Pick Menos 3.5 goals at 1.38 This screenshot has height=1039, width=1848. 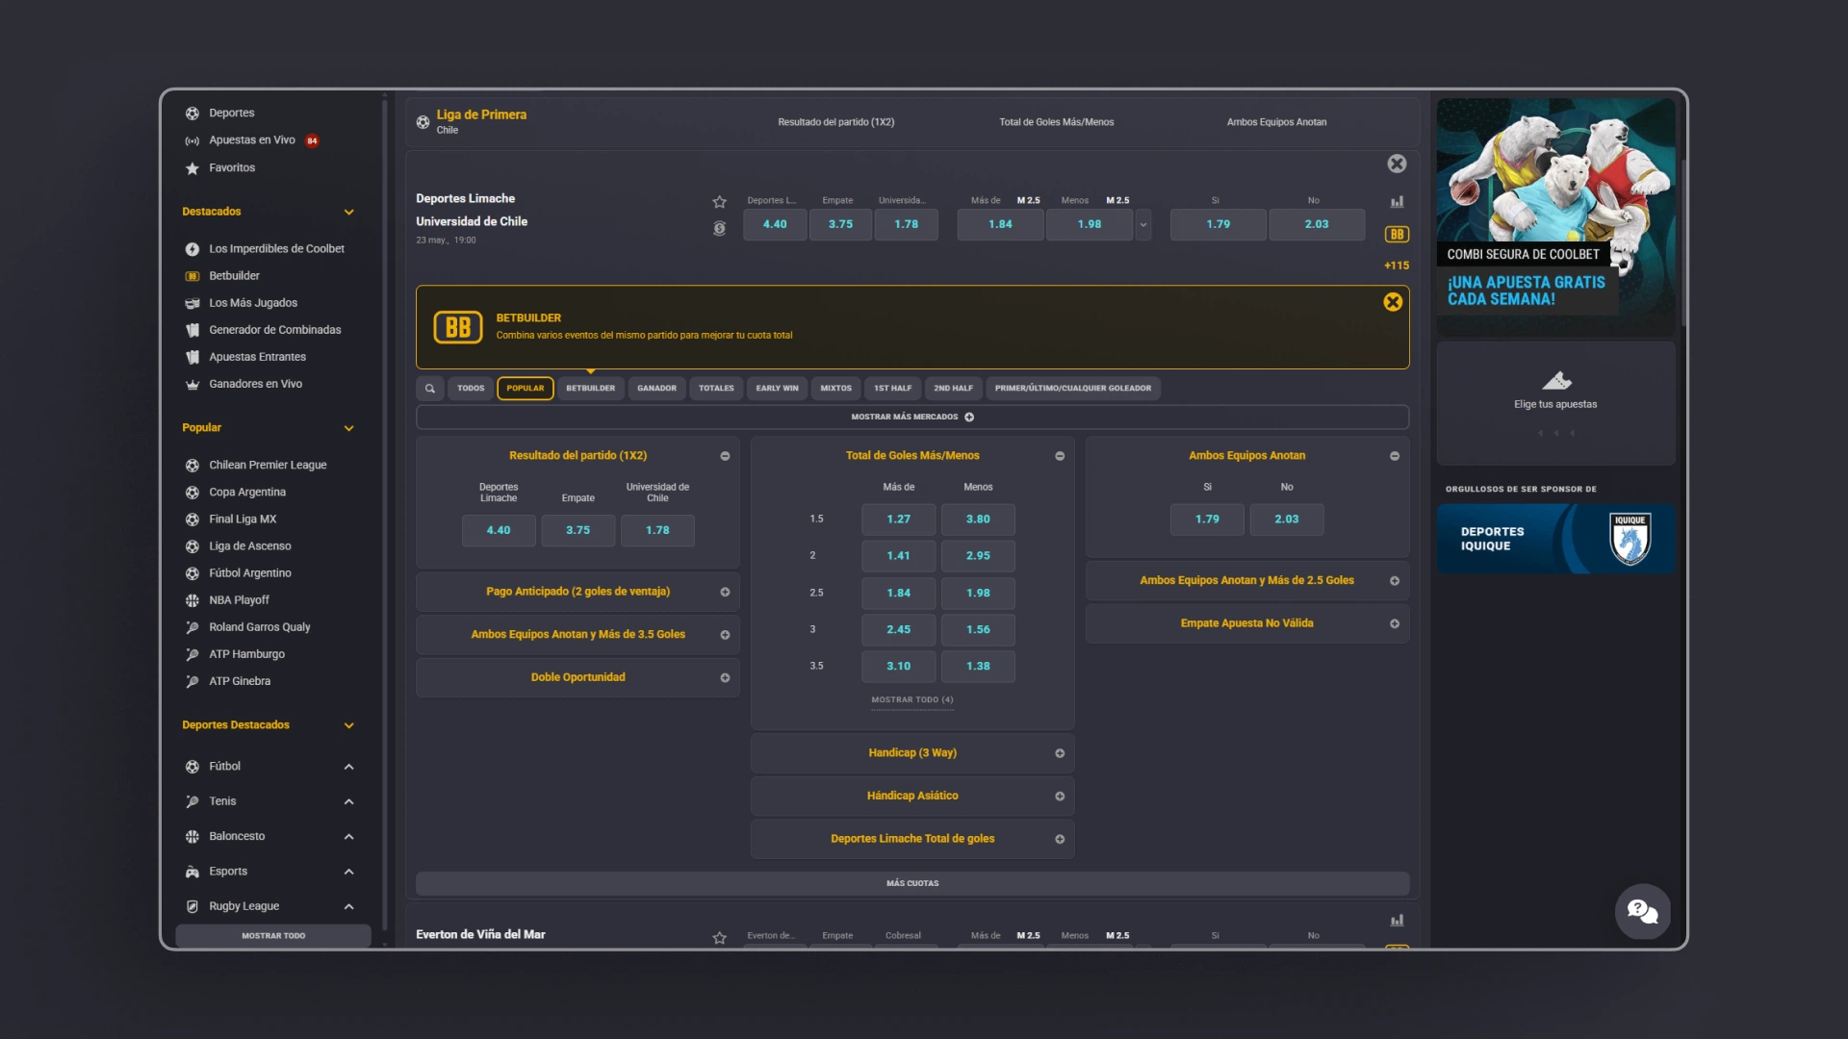click(x=978, y=666)
